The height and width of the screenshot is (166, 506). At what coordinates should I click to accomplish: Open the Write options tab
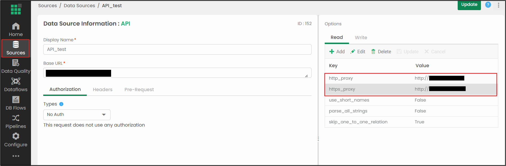(x=361, y=38)
